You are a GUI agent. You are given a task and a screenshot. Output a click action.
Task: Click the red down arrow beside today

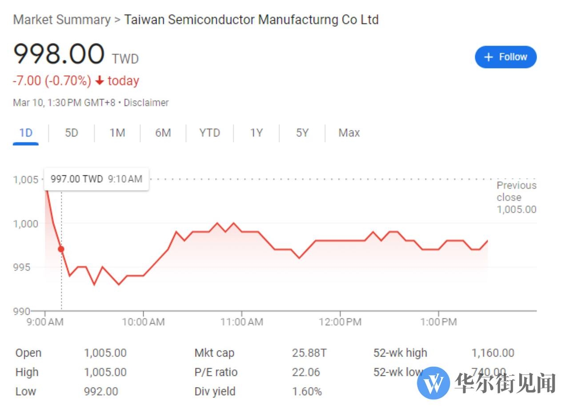coord(100,81)
